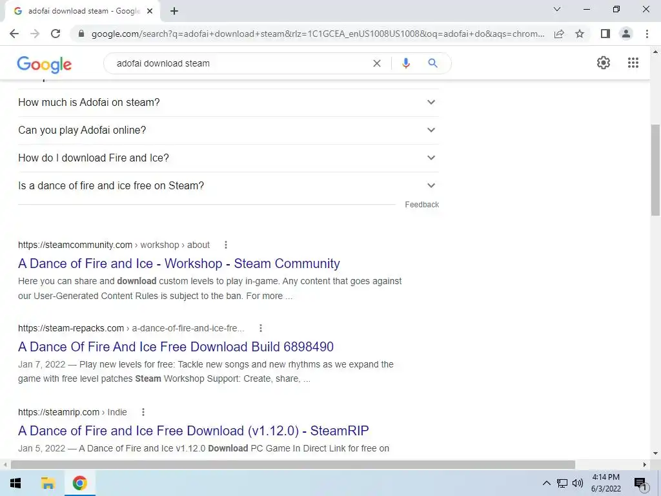Viewport: 661px width, 496px height.
Task: Open the tab search chevron
Action: (x=557, y=9)
